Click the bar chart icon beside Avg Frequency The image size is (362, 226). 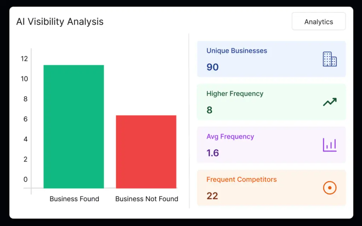pyautogui.click(x=329, y=145)
